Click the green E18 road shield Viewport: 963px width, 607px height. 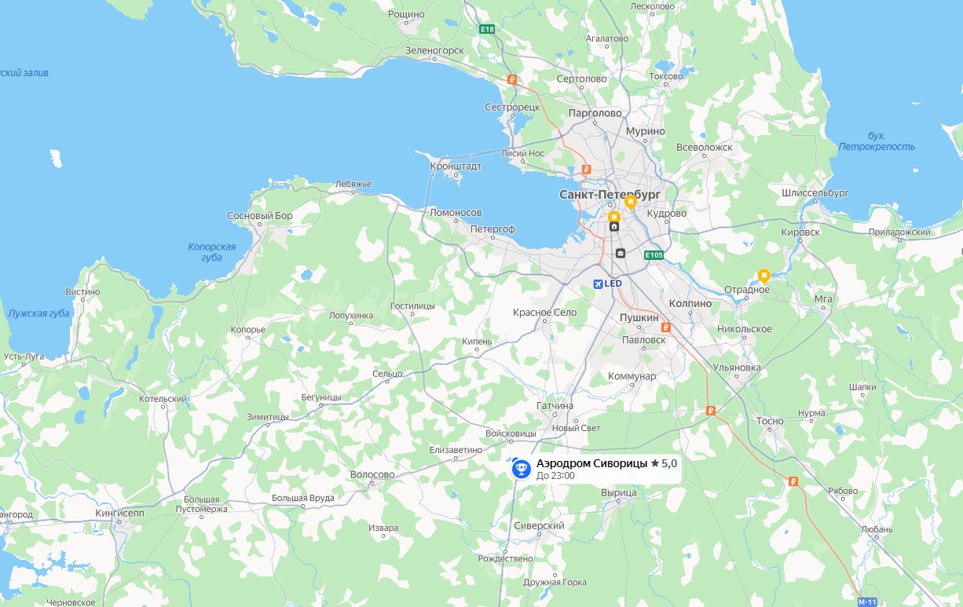point(488,29)
